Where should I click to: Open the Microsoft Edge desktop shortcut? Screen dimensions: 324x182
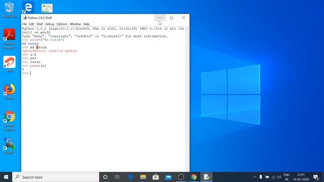[28, 8]
